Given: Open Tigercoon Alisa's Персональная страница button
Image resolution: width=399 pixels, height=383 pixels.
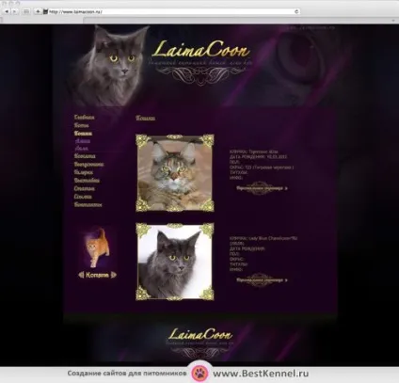Looking at the screenshot, I should pos(262,188).
